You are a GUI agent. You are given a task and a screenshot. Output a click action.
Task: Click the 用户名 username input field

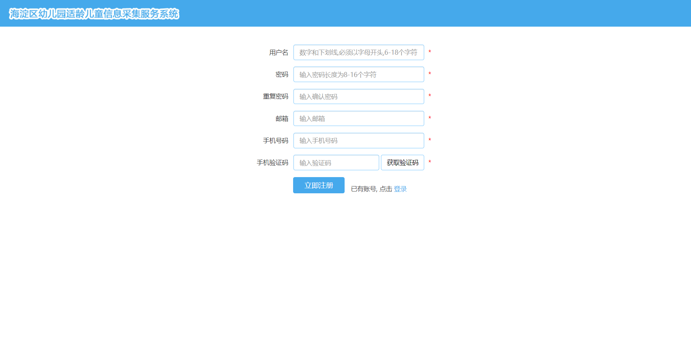[359, 53]
